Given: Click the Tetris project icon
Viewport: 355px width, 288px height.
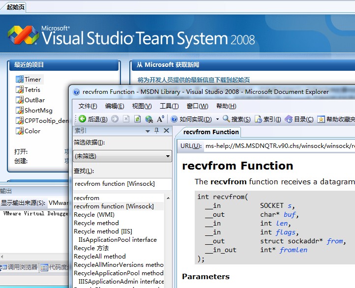Looking at the screenshot, I should click(x=20, y=89).
